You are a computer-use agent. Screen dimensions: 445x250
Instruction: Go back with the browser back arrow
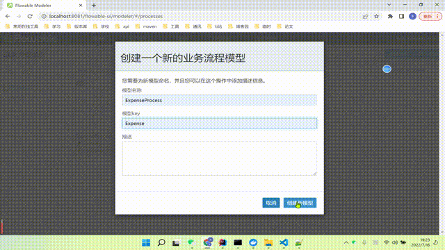pyautogui.click(x=8, y=16)
